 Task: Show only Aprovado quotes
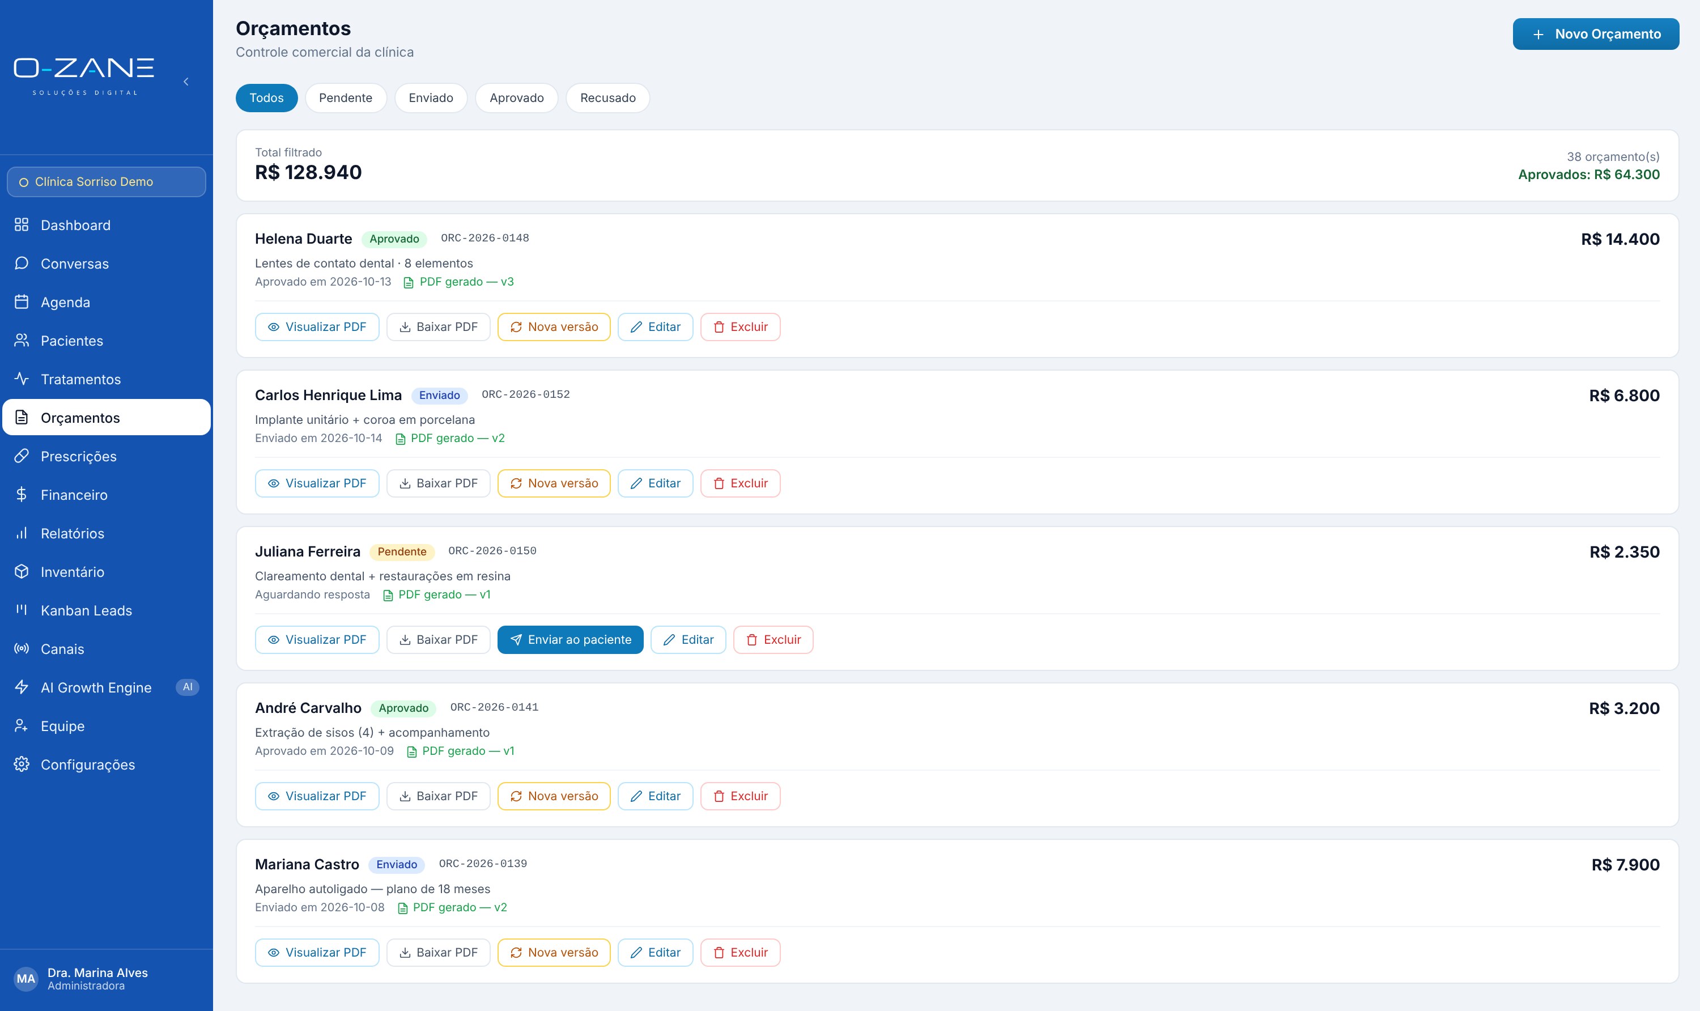point(516,98)
